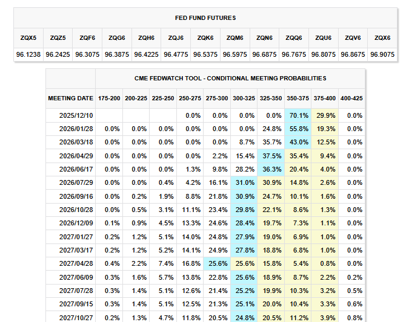Click the ZQX5 futures contract header
Screen dimensions: 409x322
(x=29, y=37)
